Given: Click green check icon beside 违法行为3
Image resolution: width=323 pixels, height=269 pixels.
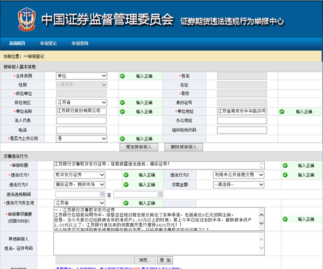Looking at the screenshot, I should (126, 185).
